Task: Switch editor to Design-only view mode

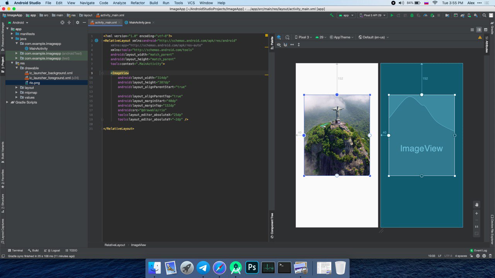Action: pos(486,30)
